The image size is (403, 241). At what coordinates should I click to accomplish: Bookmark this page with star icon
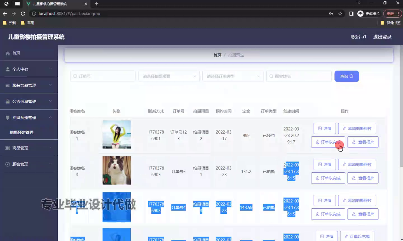pos(340,13)
